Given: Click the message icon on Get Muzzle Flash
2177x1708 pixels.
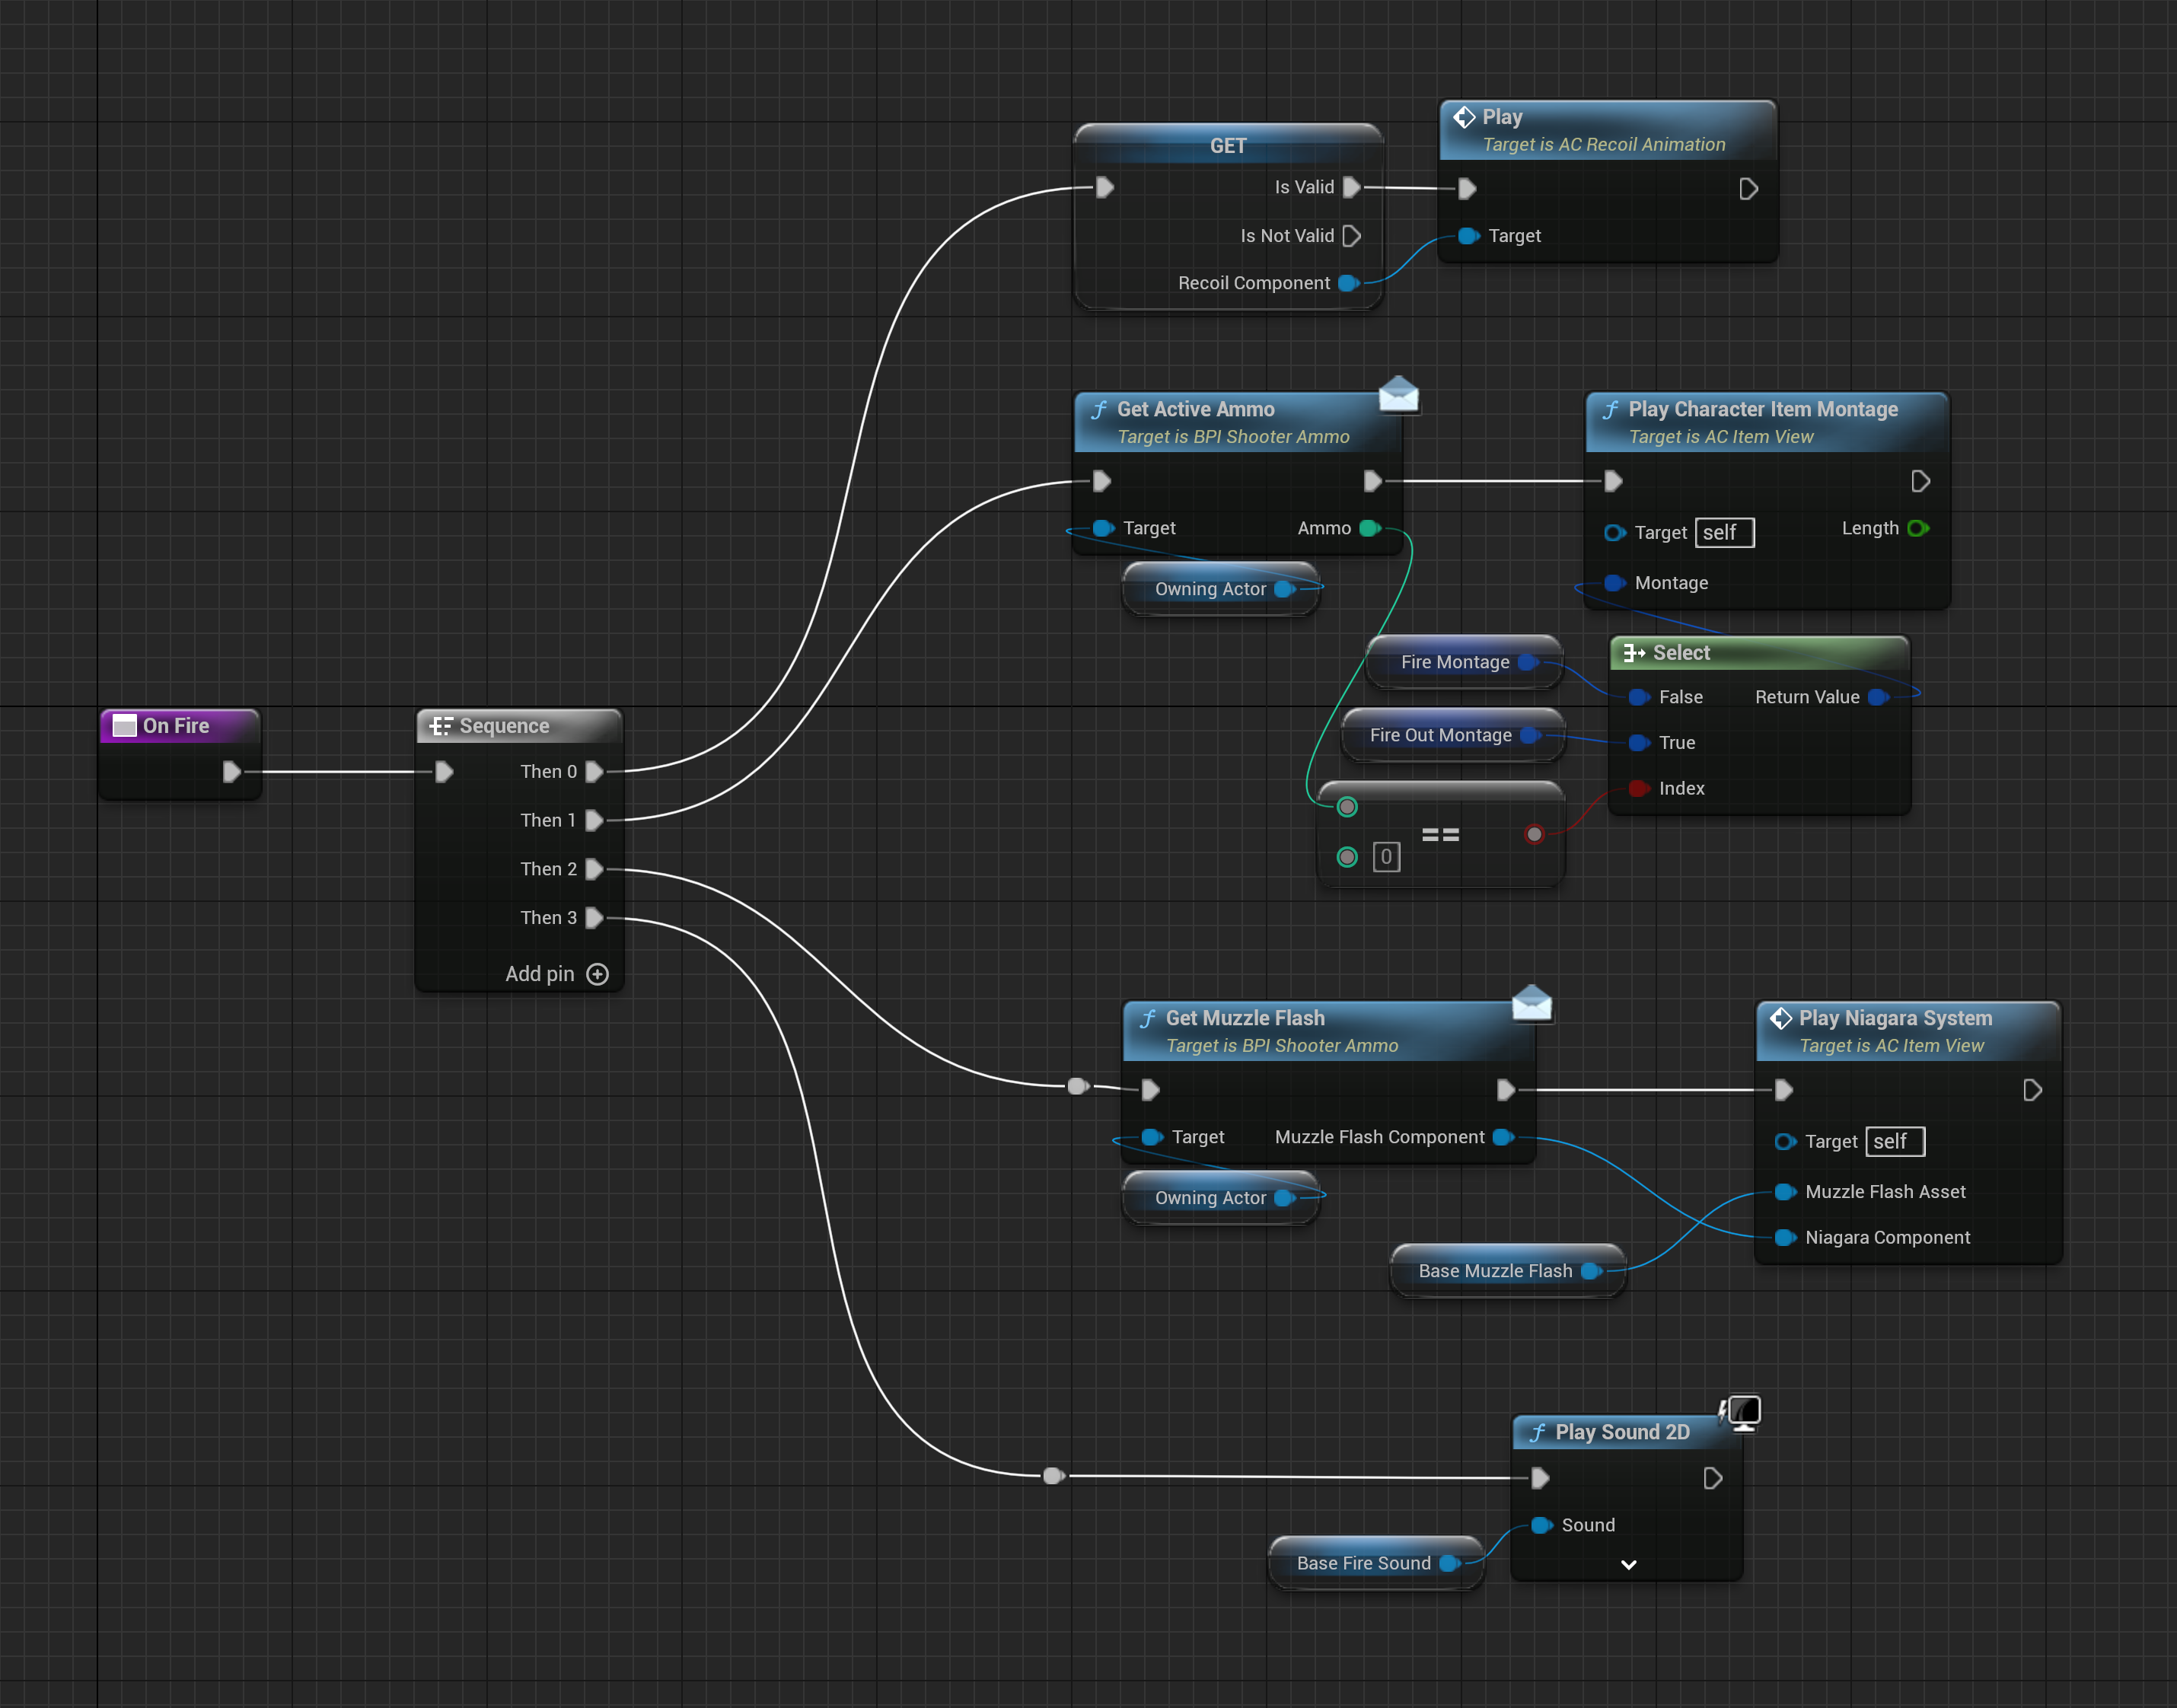Looking at the screenshot, I should (1532, 1003).
